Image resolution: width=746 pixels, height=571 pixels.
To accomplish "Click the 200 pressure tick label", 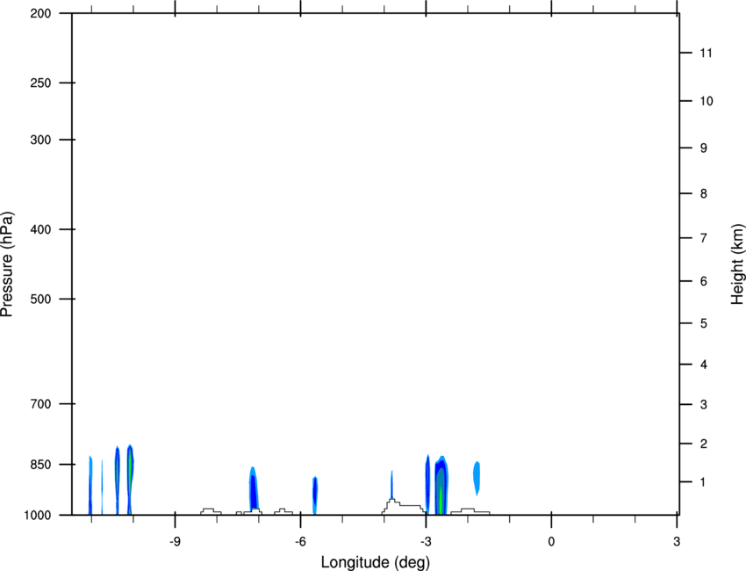I will [x=40, y=13].
